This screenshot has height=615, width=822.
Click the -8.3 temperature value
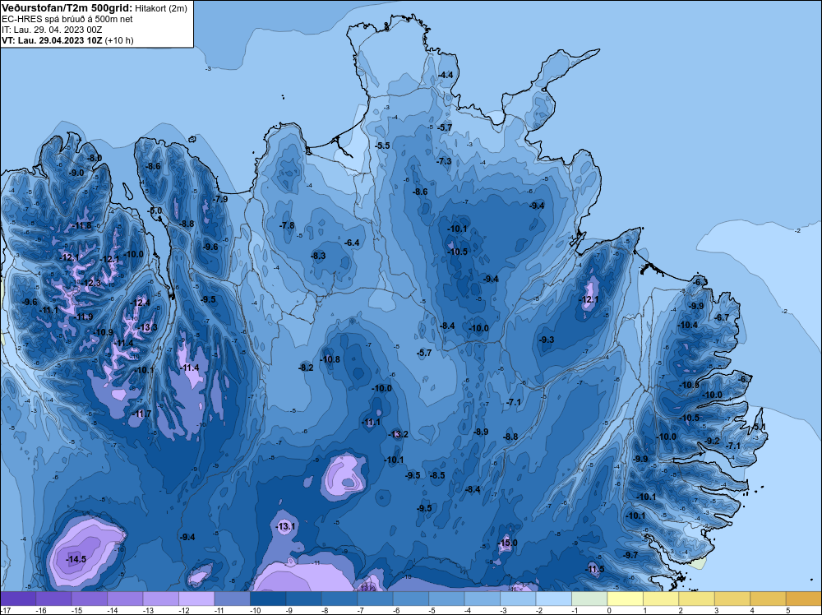pyautogui.click(x=318, y=256)
